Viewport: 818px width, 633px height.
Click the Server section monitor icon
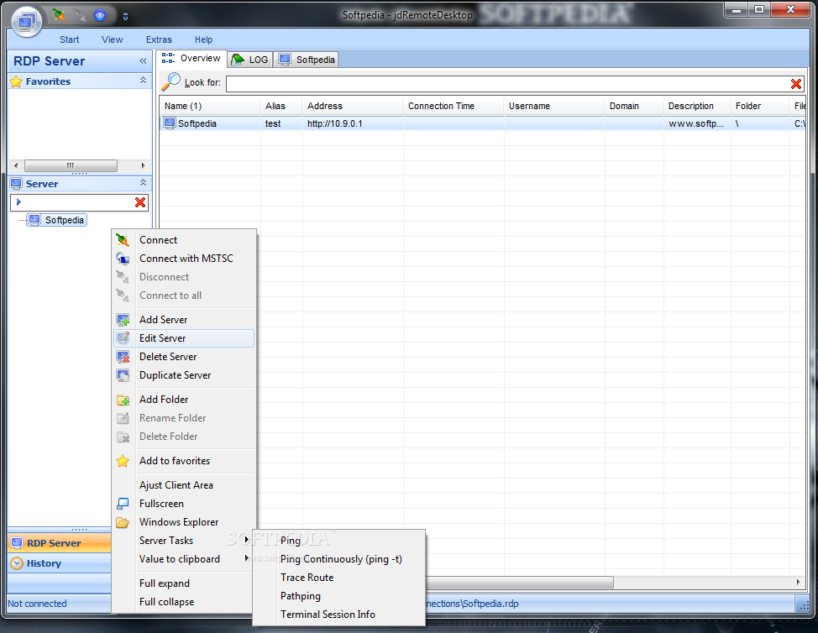[x=16, y=184]
